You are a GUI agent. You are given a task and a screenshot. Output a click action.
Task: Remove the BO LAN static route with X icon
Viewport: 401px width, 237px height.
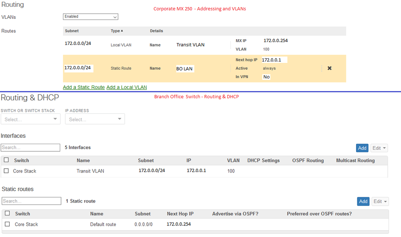(x=330, y=68)
